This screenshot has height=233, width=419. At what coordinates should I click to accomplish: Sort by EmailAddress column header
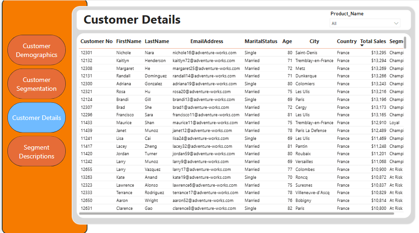pyautogui.click(x=206, y=41)
